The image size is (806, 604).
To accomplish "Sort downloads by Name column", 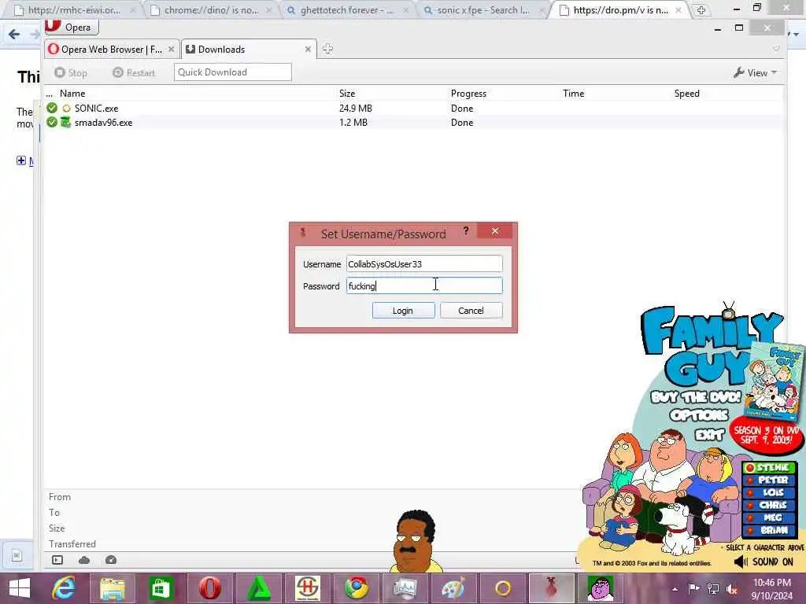I will point(72,94).
